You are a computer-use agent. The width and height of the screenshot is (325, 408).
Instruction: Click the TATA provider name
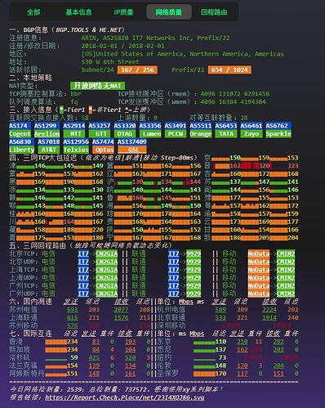pyautogui.click(x=226, y=134)
